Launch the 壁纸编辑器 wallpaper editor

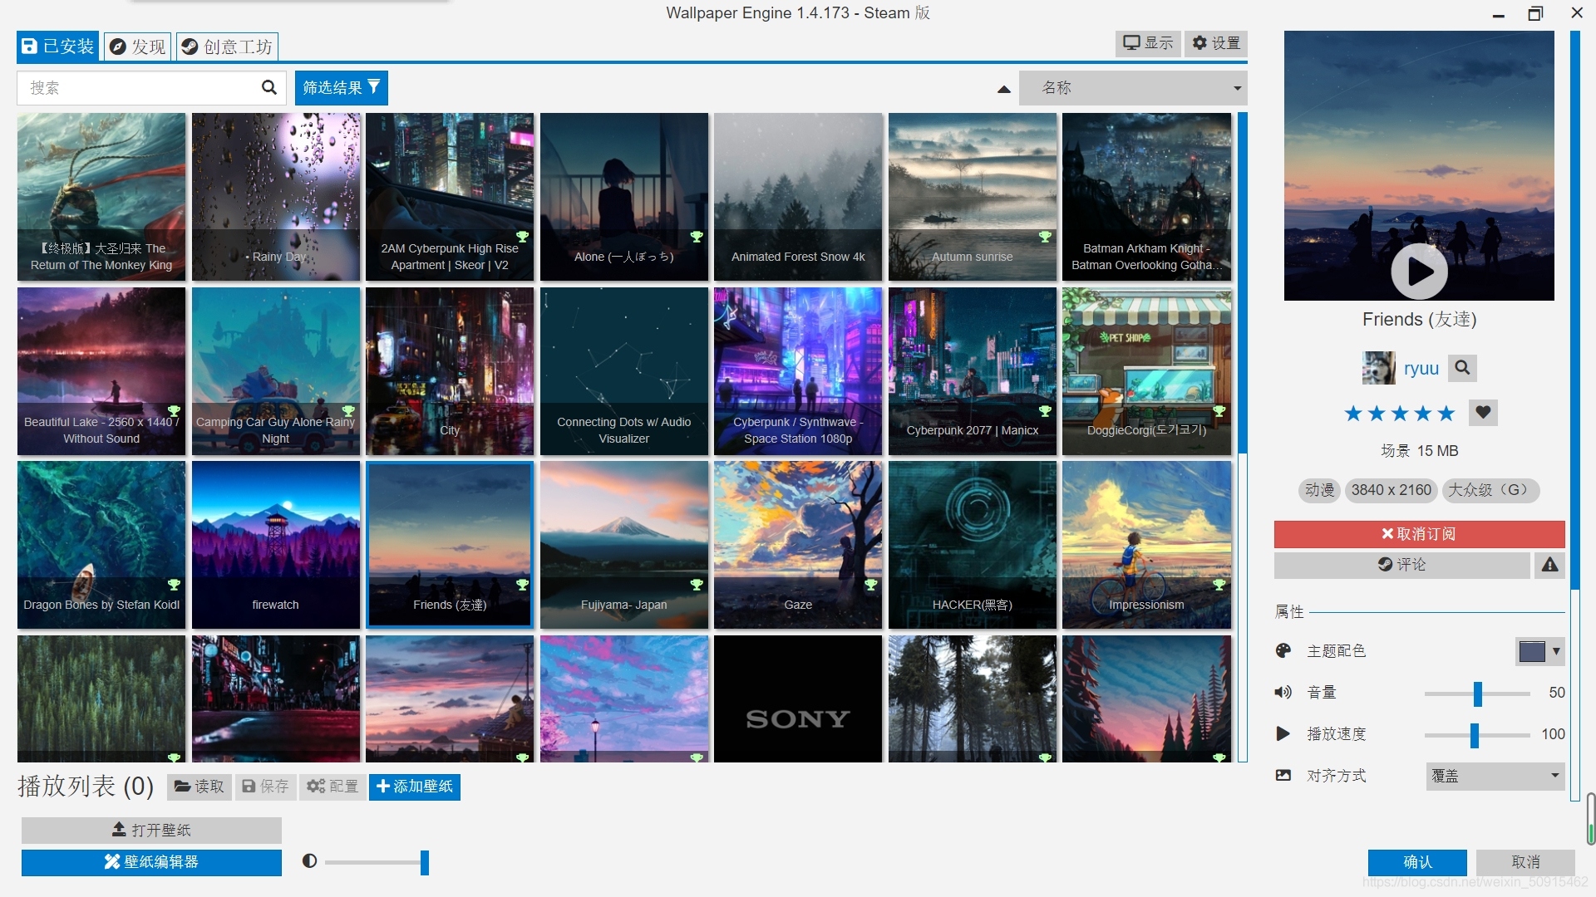pos(151,862)
